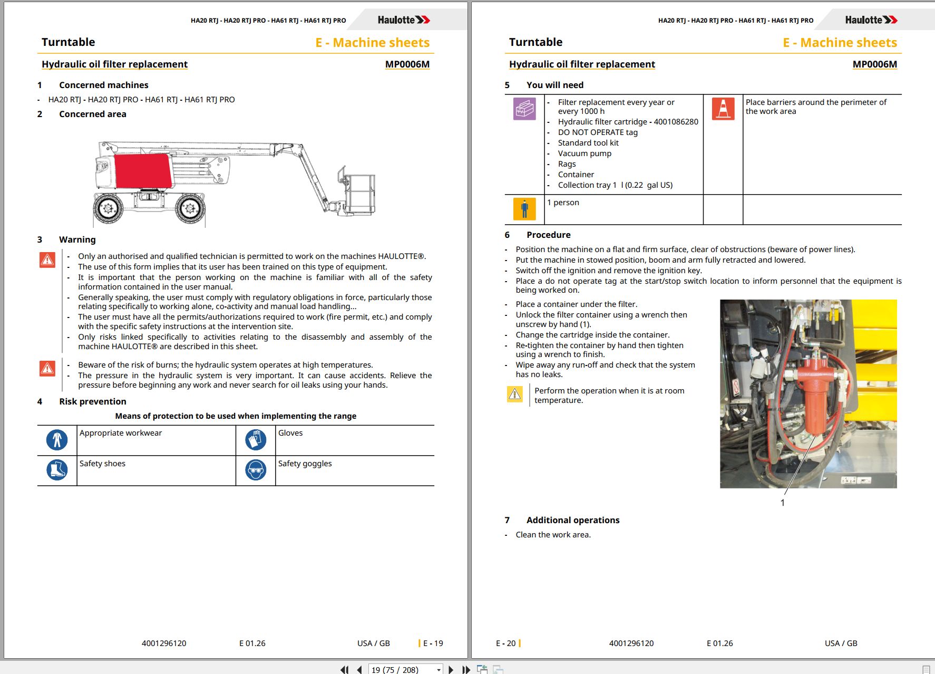
Task: Click the 'Risk prevention' heading
Action: (x=93, y=401)
